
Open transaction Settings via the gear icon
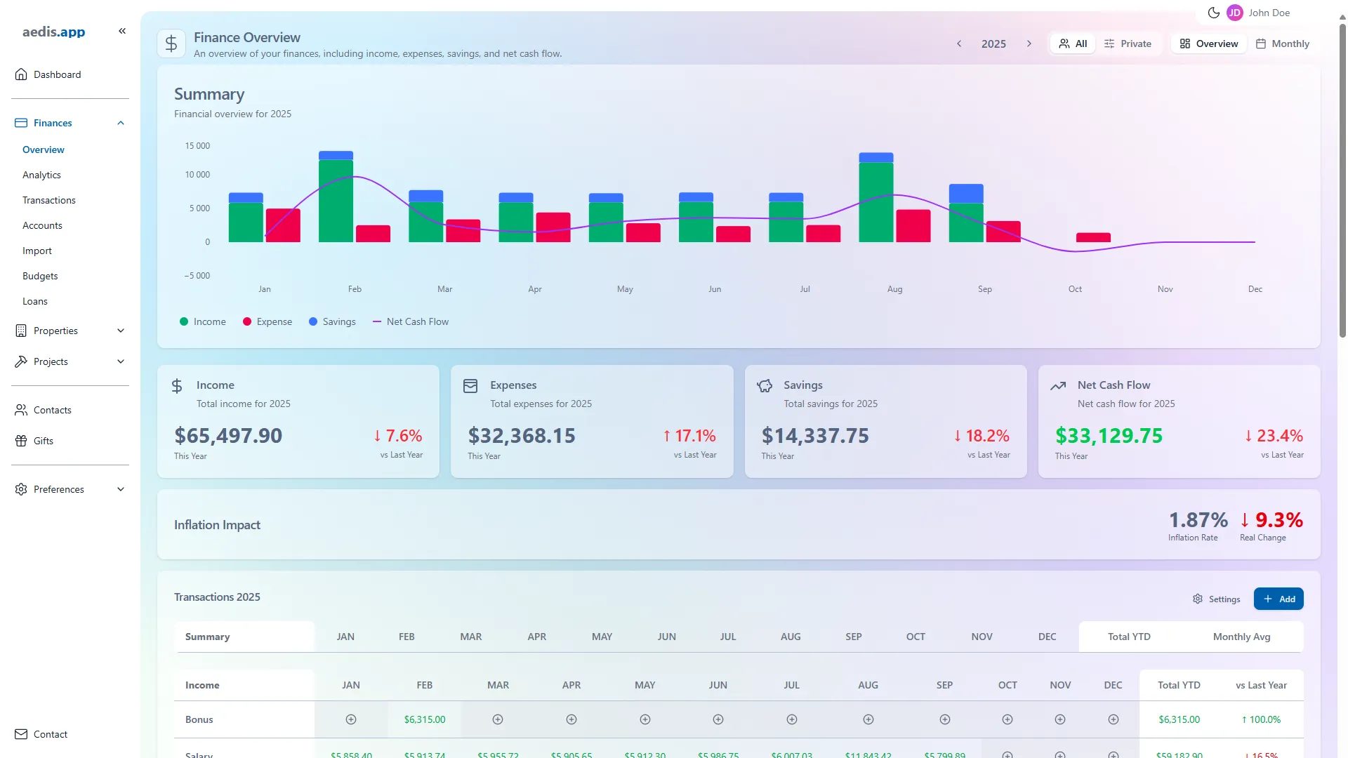1216,599
